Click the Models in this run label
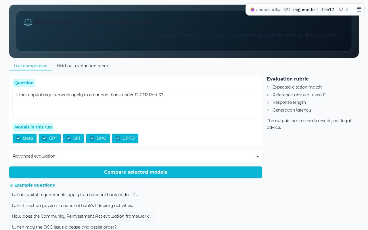368x230 pixels. 33,127
